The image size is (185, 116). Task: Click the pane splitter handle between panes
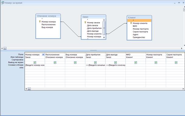(93, 50)
